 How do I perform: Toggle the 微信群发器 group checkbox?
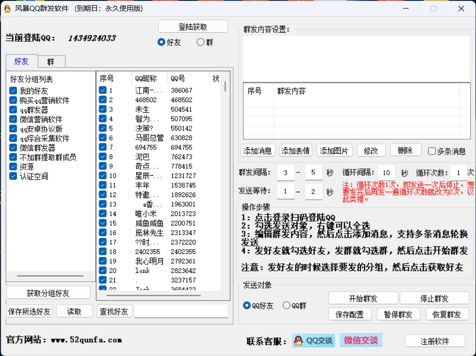[13, 148]
